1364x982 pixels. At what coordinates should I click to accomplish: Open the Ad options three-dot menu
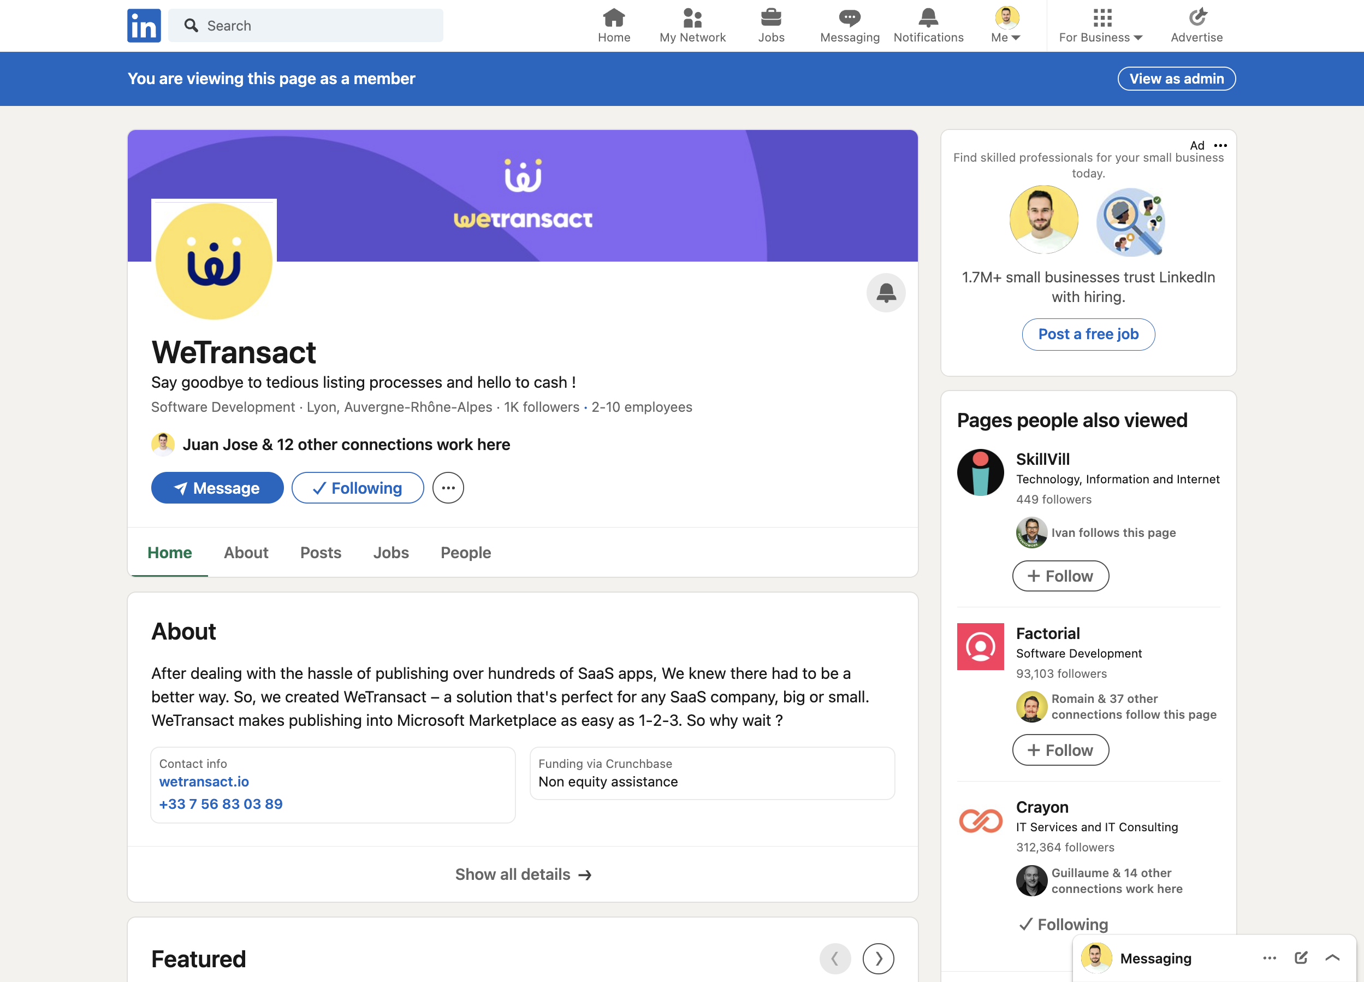pyautogui.click(x=1220, y=145)
